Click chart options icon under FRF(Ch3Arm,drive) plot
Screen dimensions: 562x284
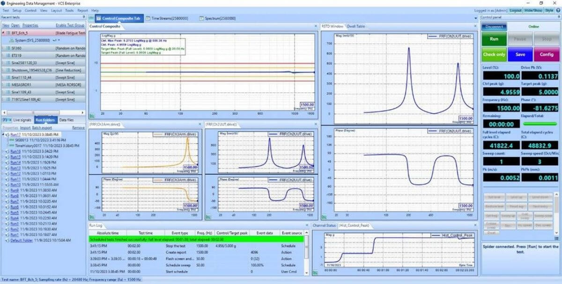(92, 216)
